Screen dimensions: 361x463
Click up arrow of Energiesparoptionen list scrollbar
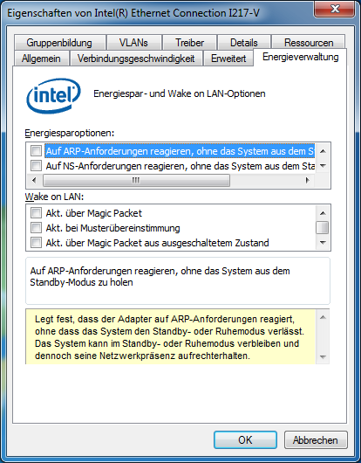point(323,151)
